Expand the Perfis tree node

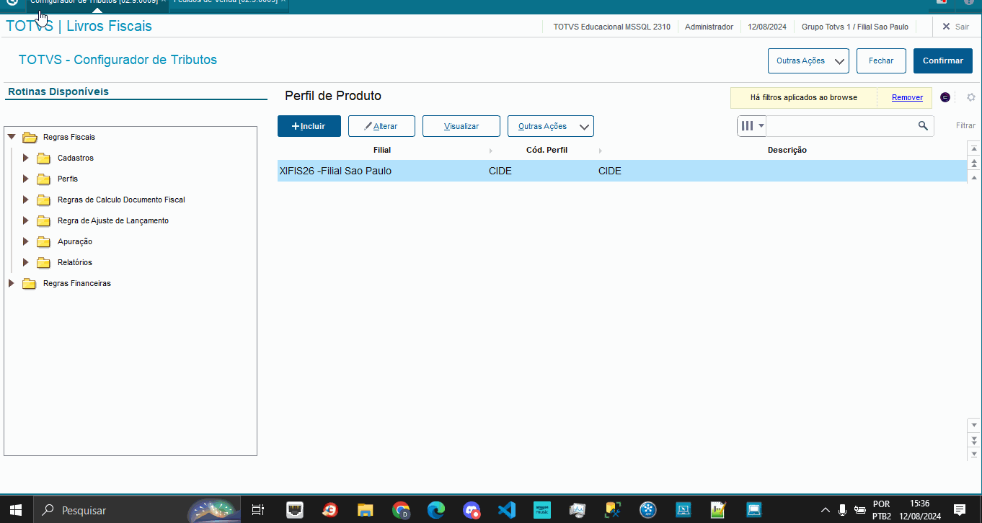(x=26, y=179)
